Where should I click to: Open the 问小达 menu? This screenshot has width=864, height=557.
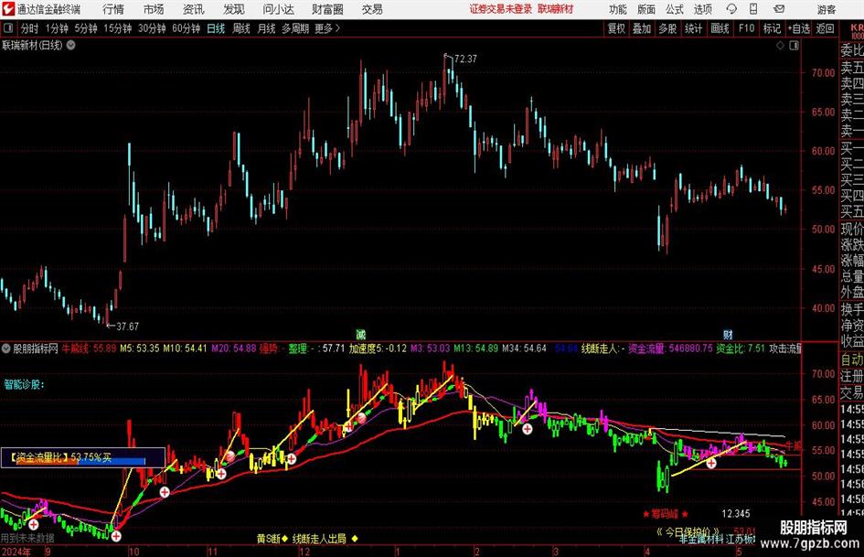278,9
